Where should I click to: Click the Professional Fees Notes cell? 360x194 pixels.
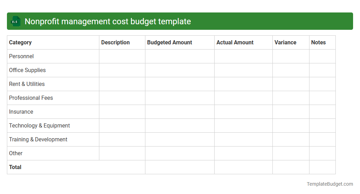[x=322, y=98]
